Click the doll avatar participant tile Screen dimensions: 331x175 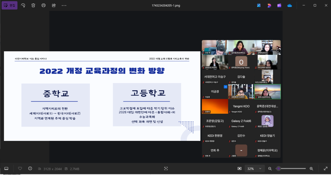pos(267,121)
